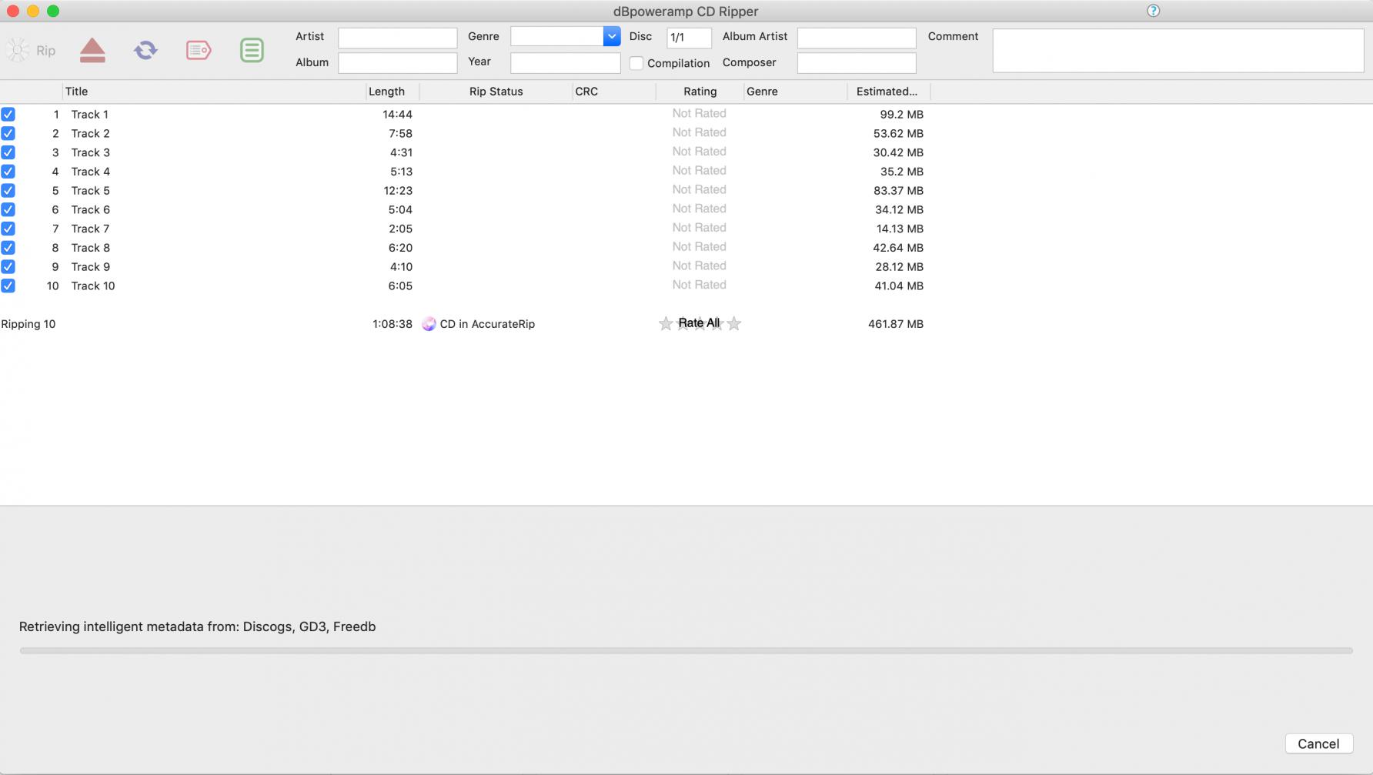
Task: Open the metadata tag icon
Action: click(199, 51)
